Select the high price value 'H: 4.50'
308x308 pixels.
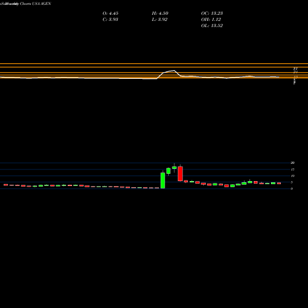pos(160,14)
